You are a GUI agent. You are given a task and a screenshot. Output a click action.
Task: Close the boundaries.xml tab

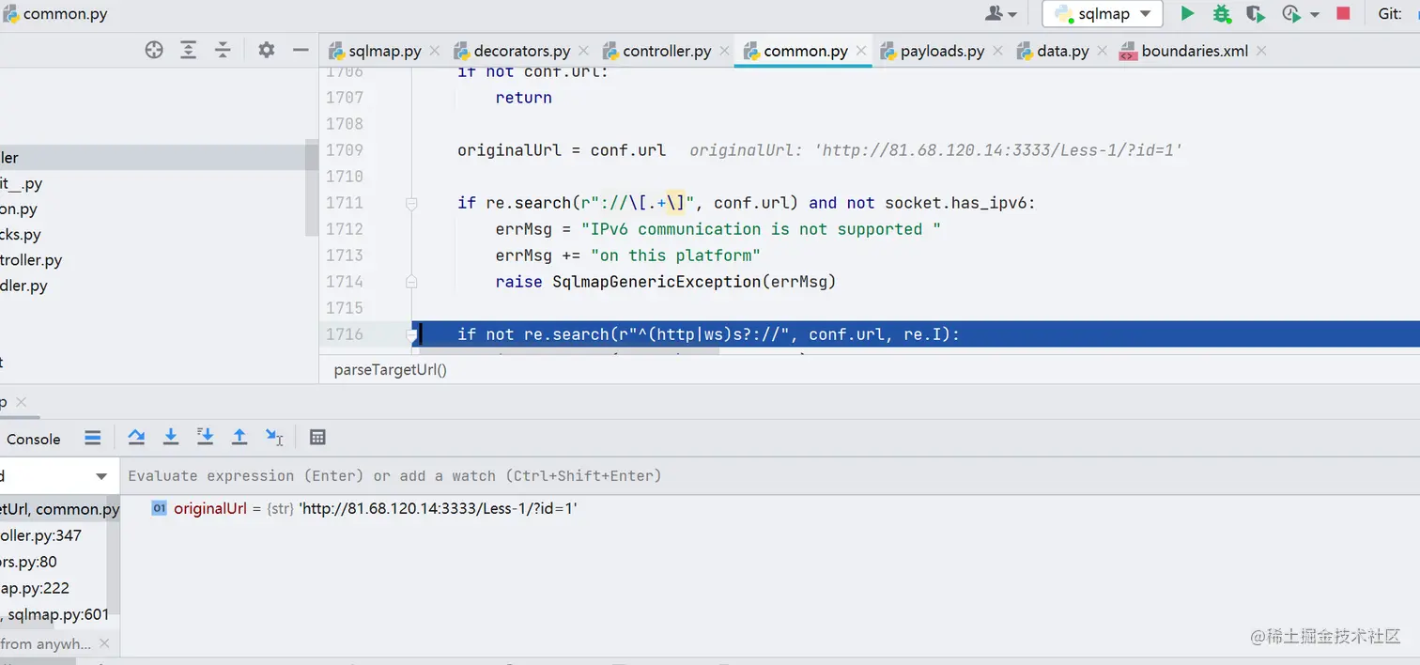tap(1261, 51)
